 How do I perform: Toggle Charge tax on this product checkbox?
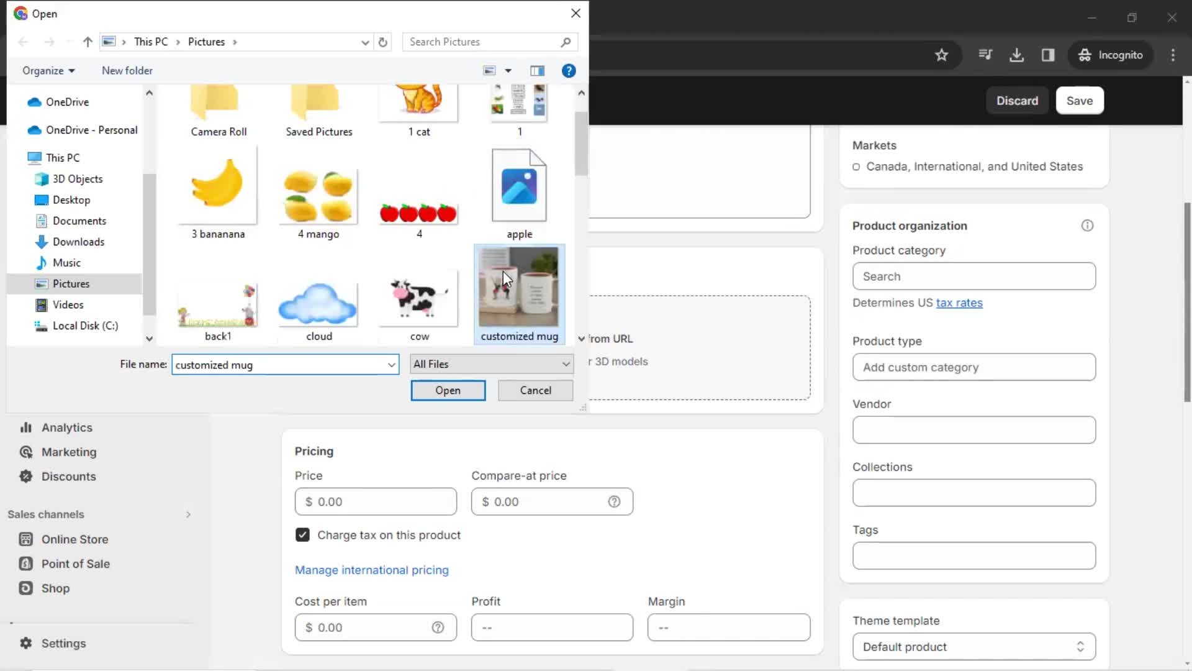301,534
